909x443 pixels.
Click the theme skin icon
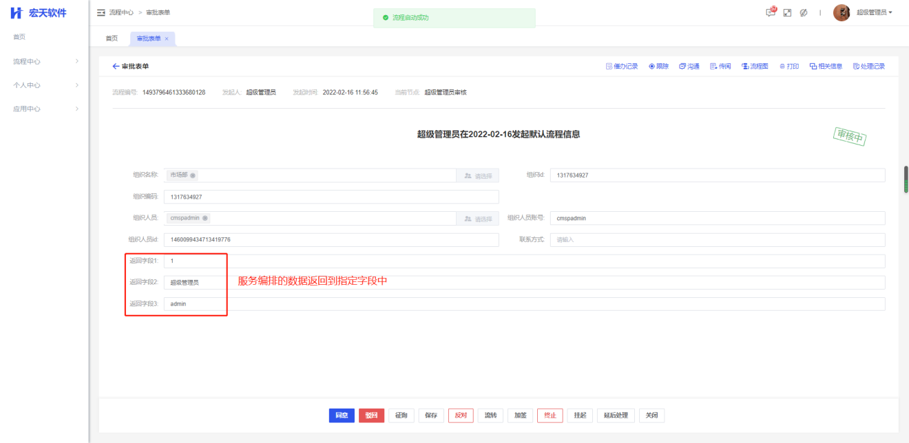click(804, 12)
